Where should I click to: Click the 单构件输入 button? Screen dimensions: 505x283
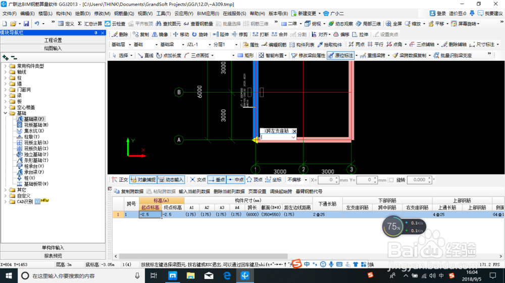pos(53,248)
